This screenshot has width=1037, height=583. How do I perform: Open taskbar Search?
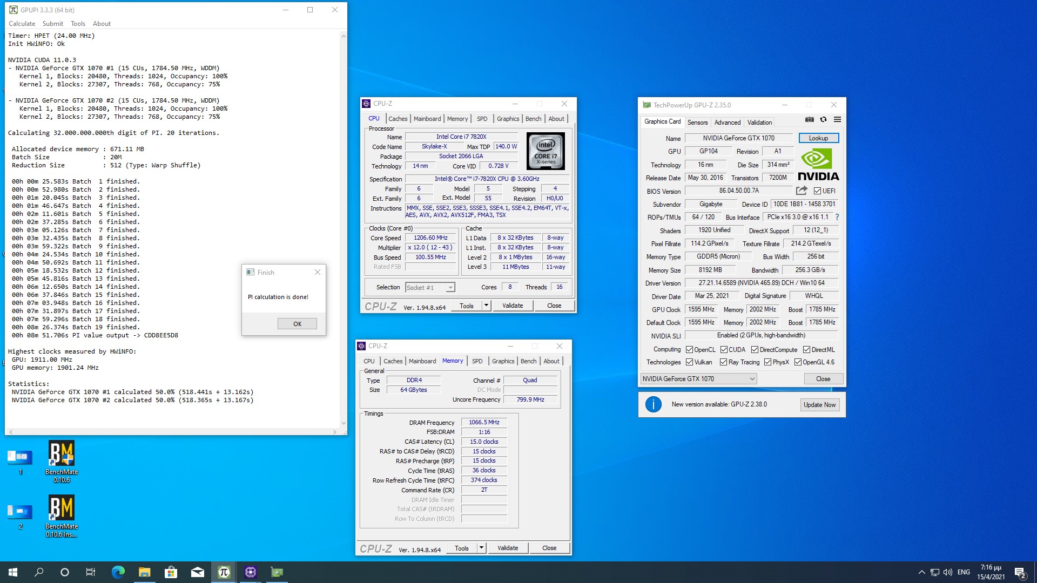click(x=39, y=572)
